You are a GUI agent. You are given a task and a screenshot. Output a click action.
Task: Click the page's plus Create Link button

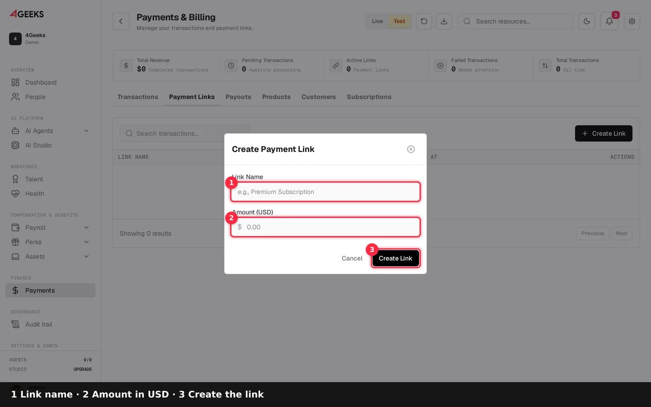604,133
